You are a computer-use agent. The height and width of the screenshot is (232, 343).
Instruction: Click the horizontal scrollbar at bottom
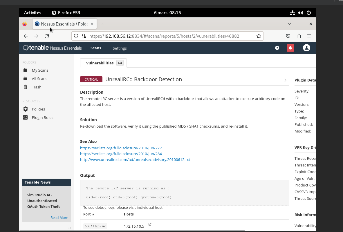coord(132,230)
